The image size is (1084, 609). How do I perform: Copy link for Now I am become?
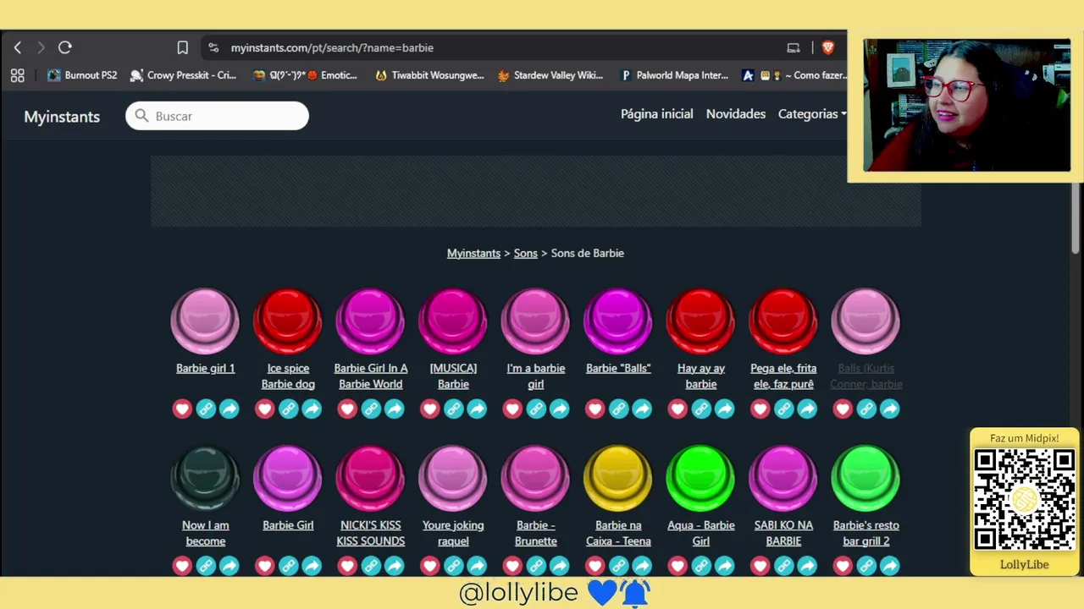(206, 566)
